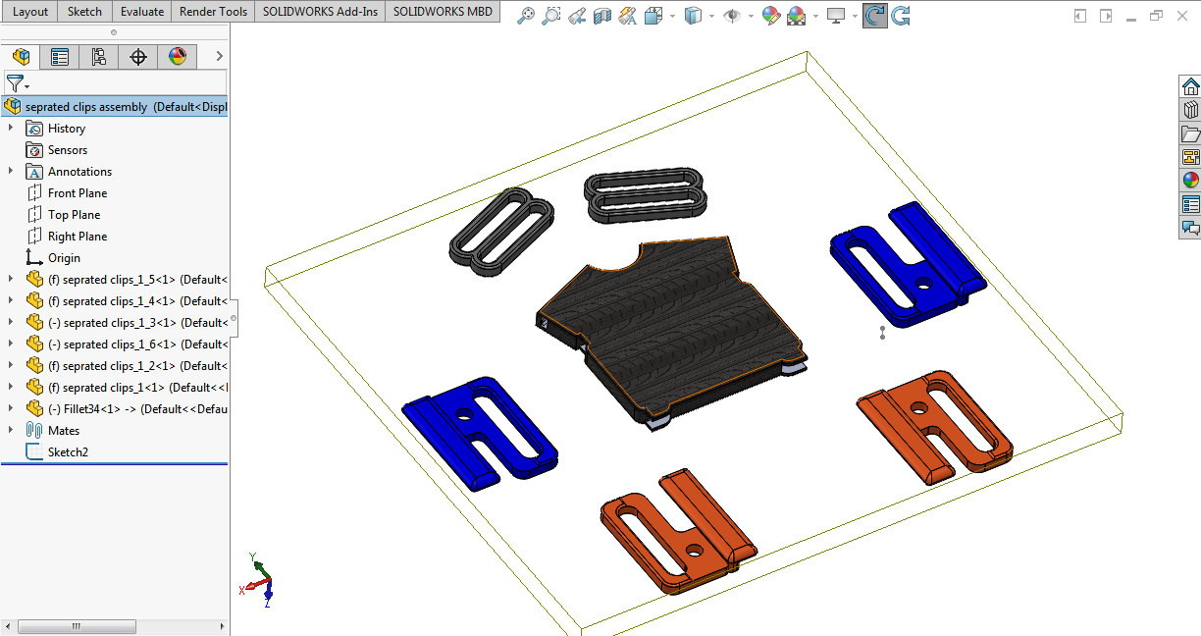1201x636 pixels.
Task: Select Sketch2 in the feature tree
Action: pos(68,452)
